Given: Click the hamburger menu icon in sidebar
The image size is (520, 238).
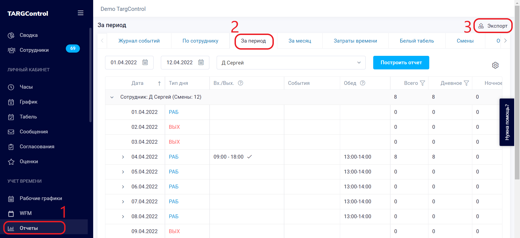Looking at the screenshot, I should [x=80, y=13].
